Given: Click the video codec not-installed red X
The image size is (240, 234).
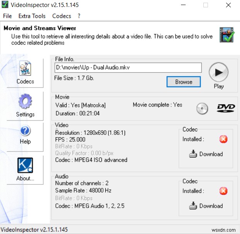Looking at the screenshot, I should click(223, 139).
